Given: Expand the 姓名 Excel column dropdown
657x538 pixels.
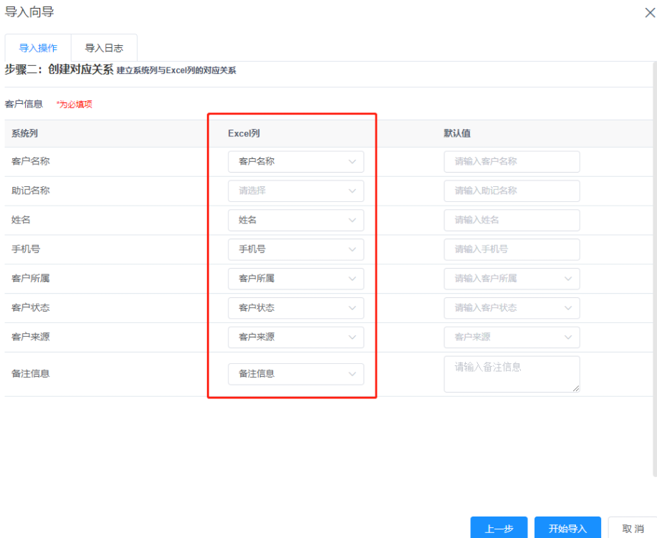Looking at the screenshot, I should (295, 220).
